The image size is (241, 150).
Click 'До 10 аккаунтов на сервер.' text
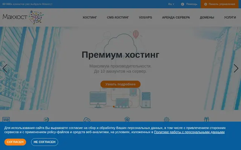[120, 71]
